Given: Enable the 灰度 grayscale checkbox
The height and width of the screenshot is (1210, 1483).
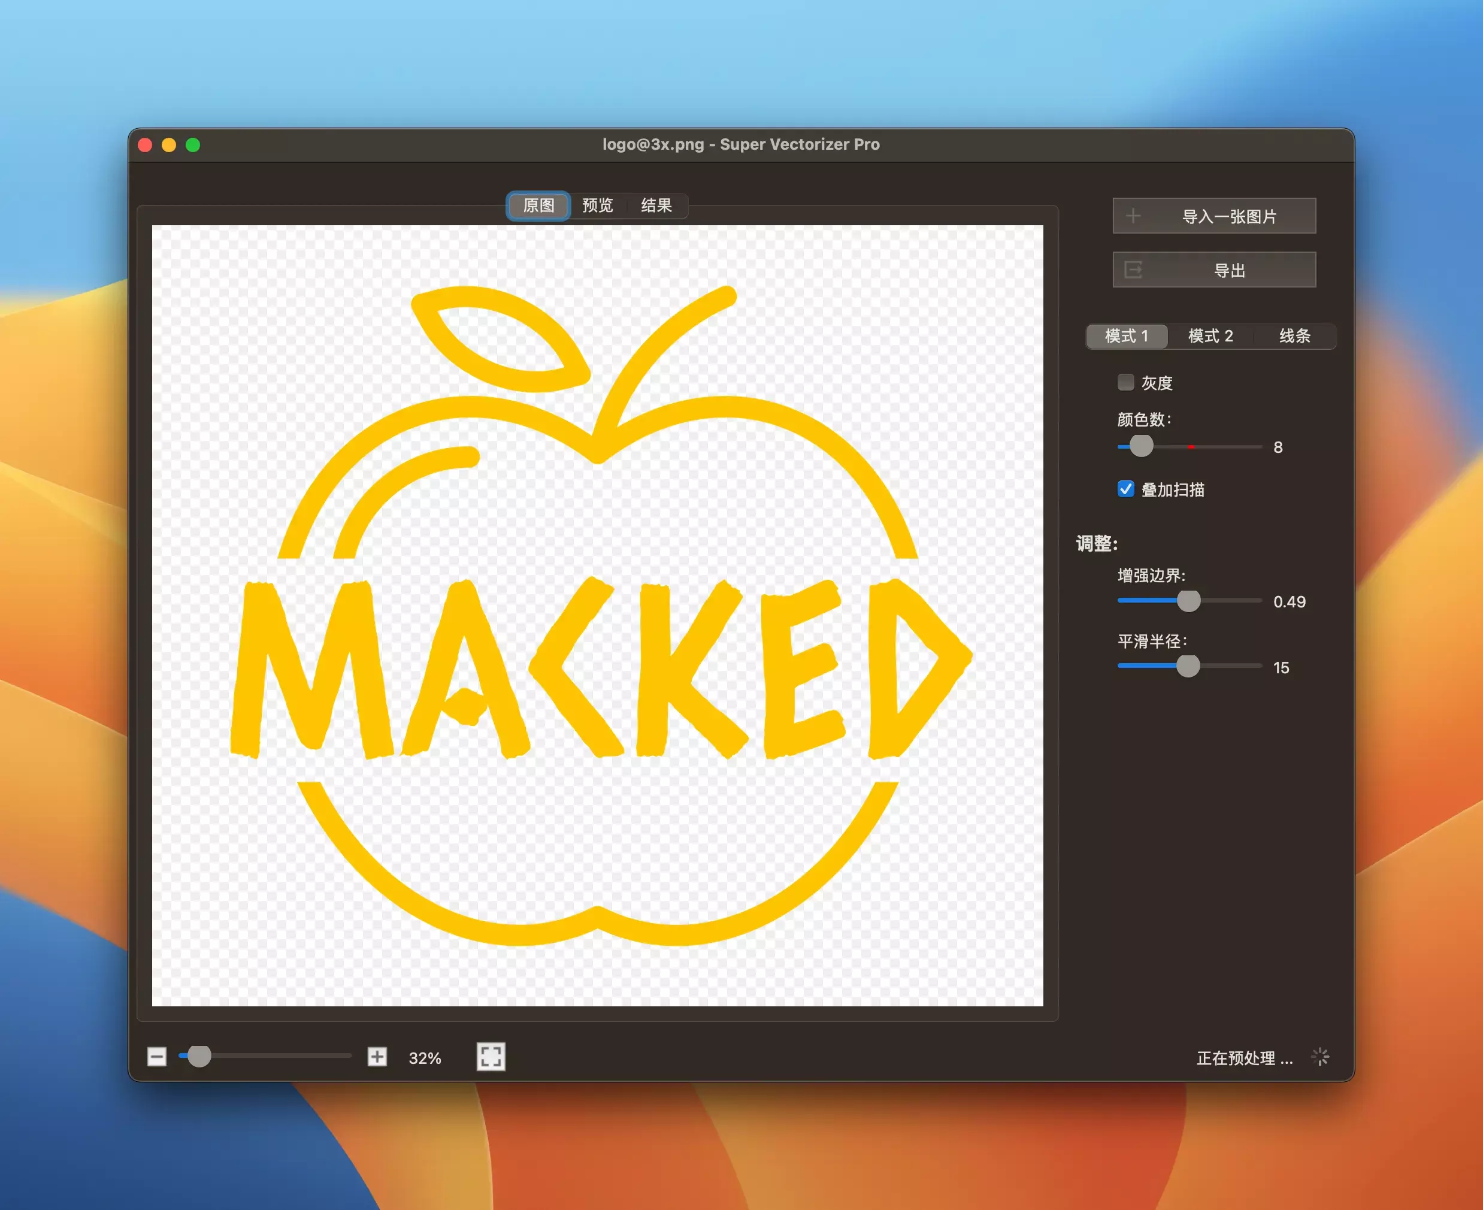Looking at the screenshot, I should [1125, 382].
